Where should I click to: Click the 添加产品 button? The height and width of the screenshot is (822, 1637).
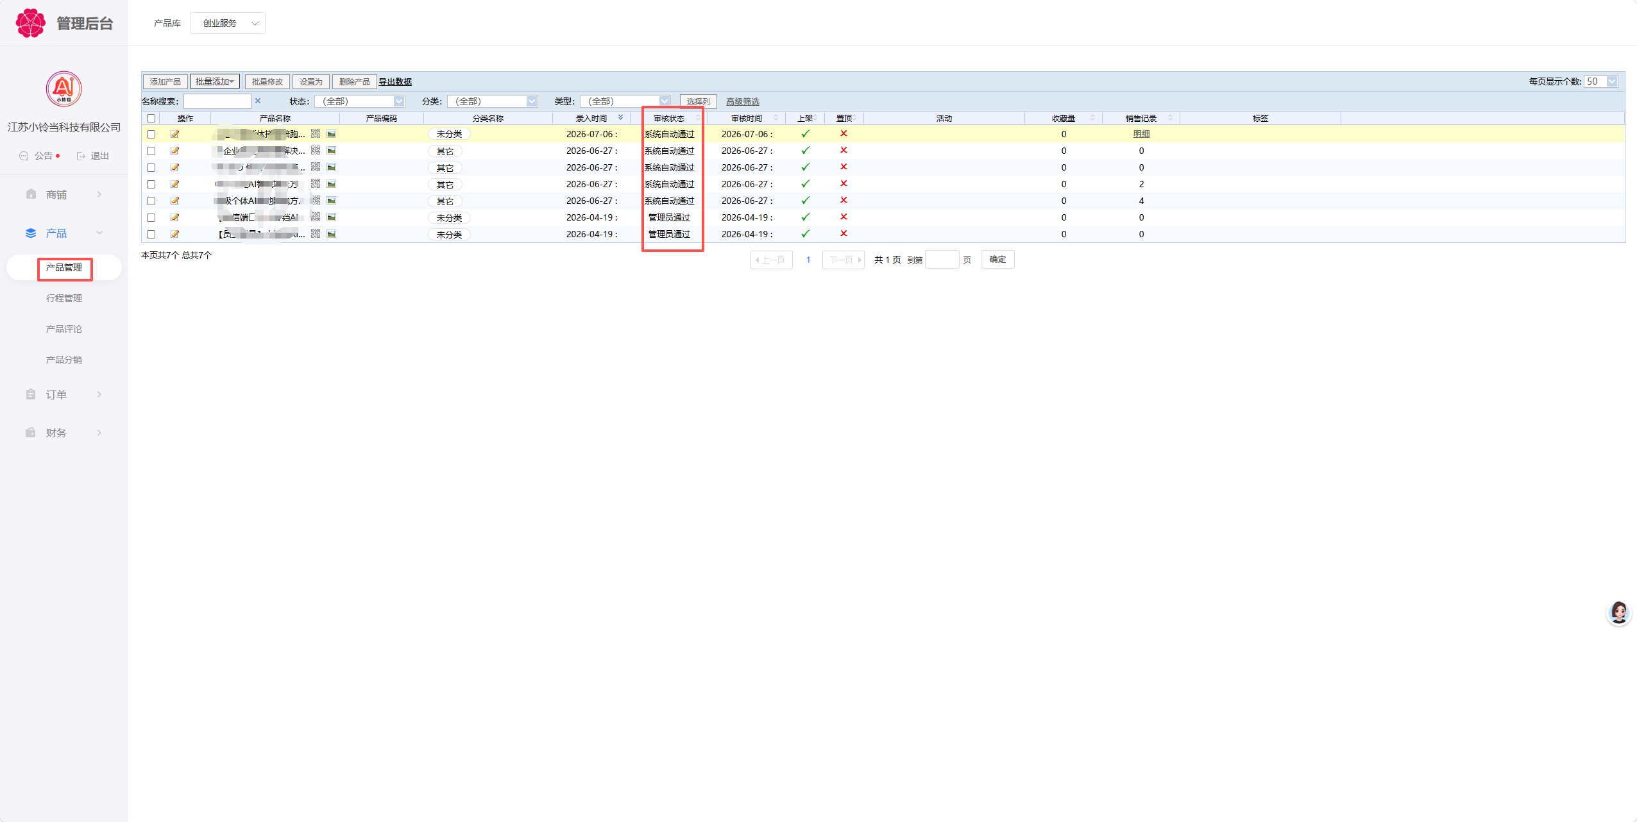click(x=165, y=81)
